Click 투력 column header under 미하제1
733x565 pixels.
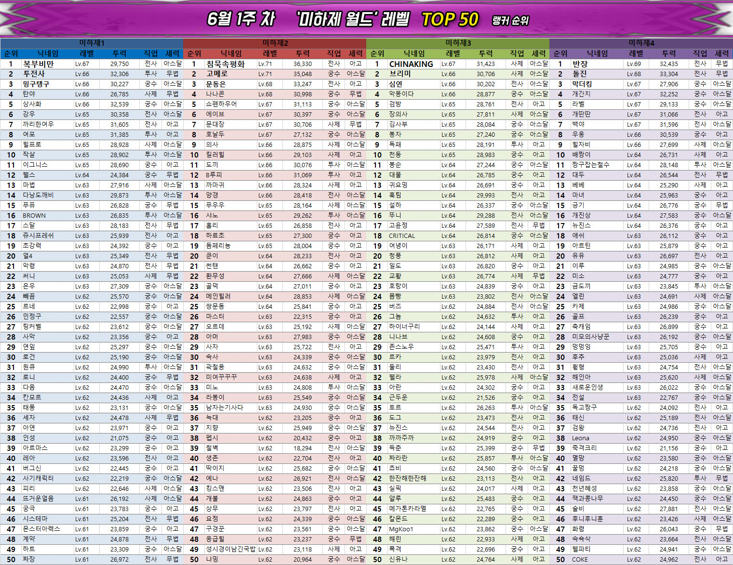[119, 53]
